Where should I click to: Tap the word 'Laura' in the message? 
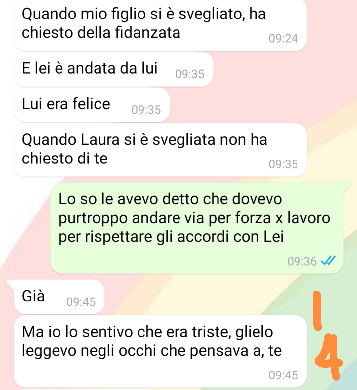tap(100, 140)
